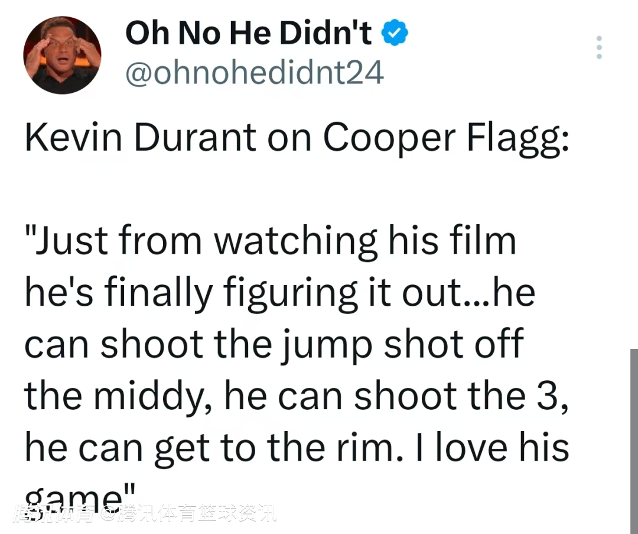Click the line "Just from watching his film"

click(271, 241)
